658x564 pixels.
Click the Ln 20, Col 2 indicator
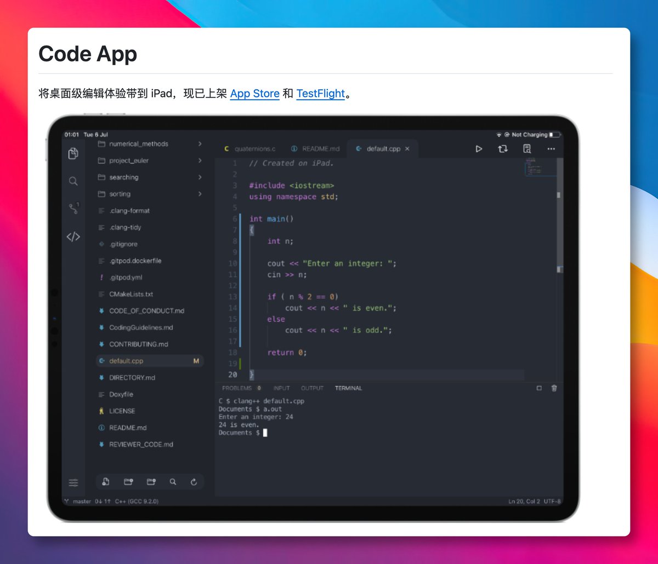pyautogui.click(x=524, y=501)
